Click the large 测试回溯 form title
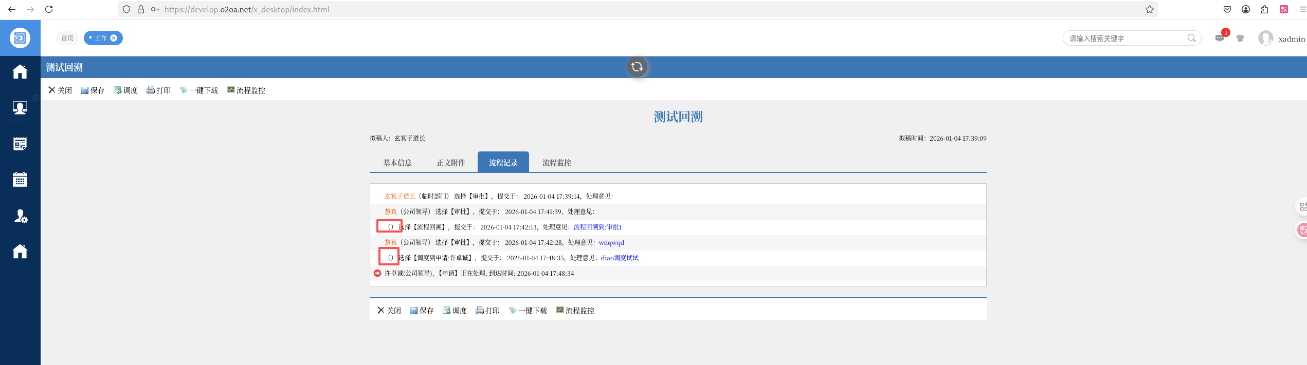The height and width of the screenshot is (365, 1307). tap(678, 117)
